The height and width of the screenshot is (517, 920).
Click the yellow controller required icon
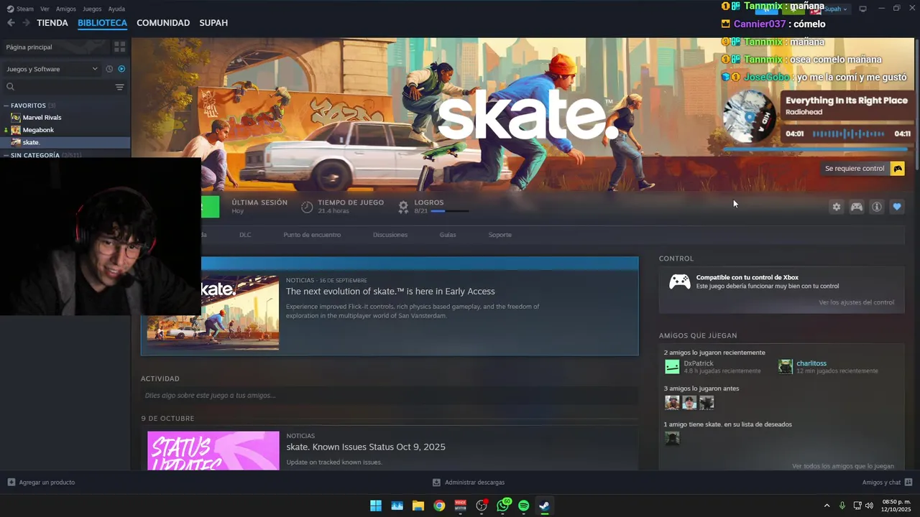897,169
